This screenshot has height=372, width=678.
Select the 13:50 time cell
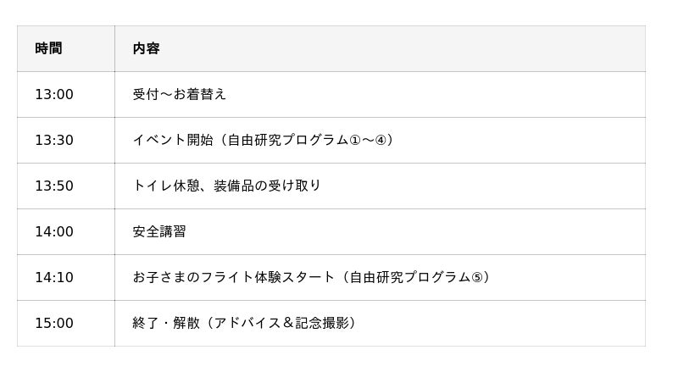54,186
